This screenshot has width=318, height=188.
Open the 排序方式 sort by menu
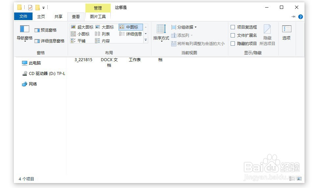161,33
